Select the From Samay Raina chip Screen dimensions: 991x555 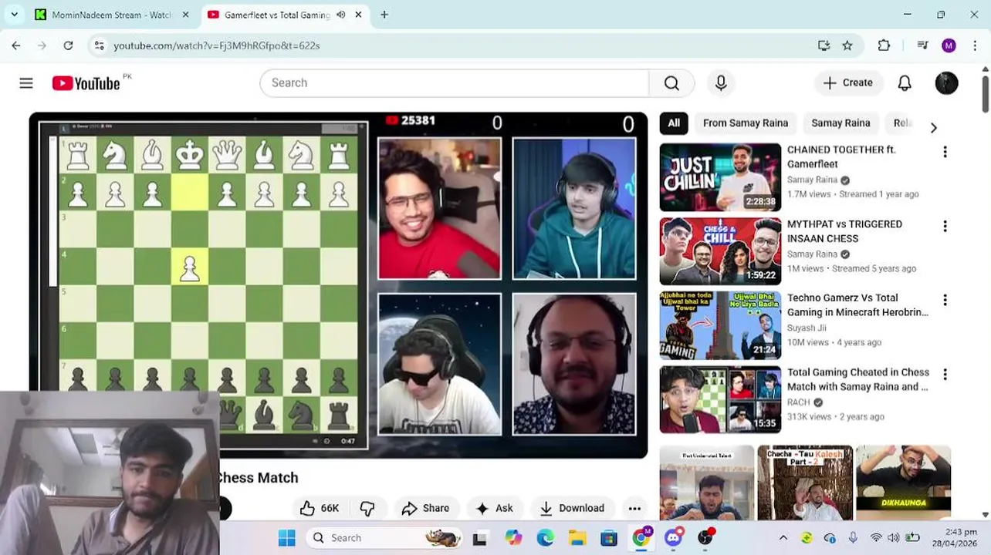point(746,123)
